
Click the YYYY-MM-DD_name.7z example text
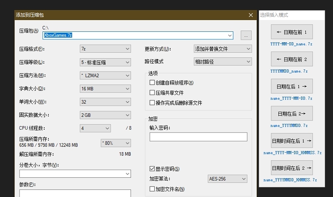(291, 44)
